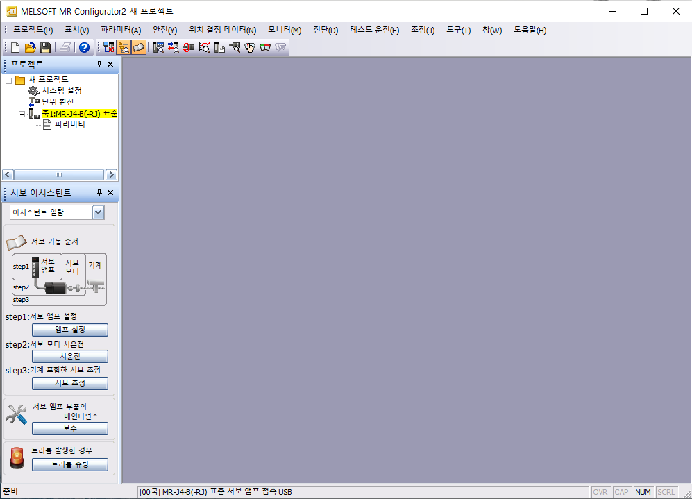
Task: Toggle the servo assistant book toolbar icon
Action: click(x=139, y=47)
